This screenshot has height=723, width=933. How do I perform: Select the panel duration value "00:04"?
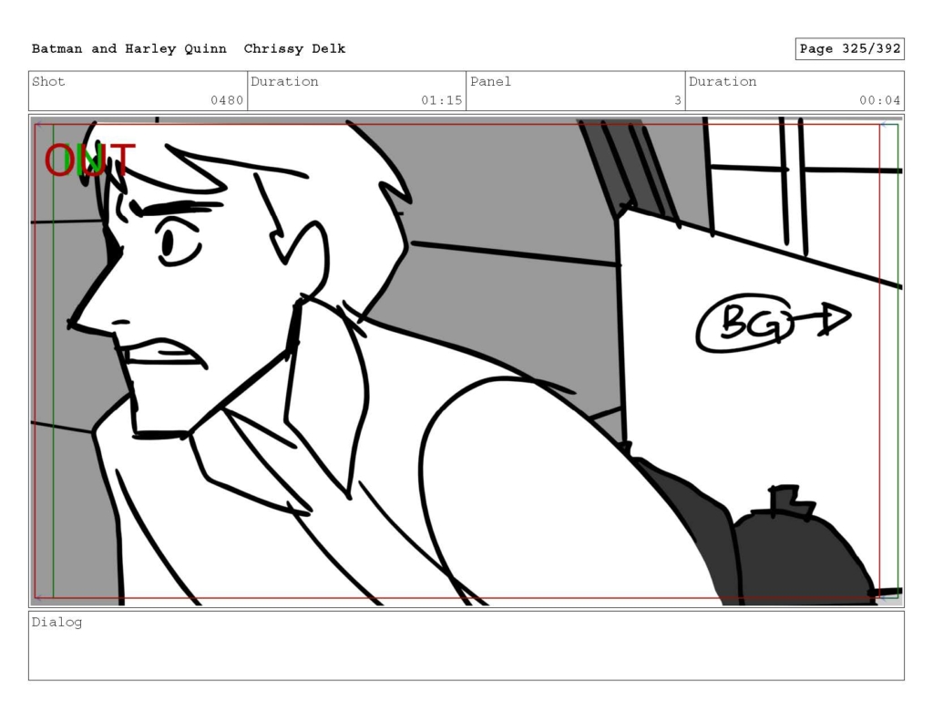(879, 100)
